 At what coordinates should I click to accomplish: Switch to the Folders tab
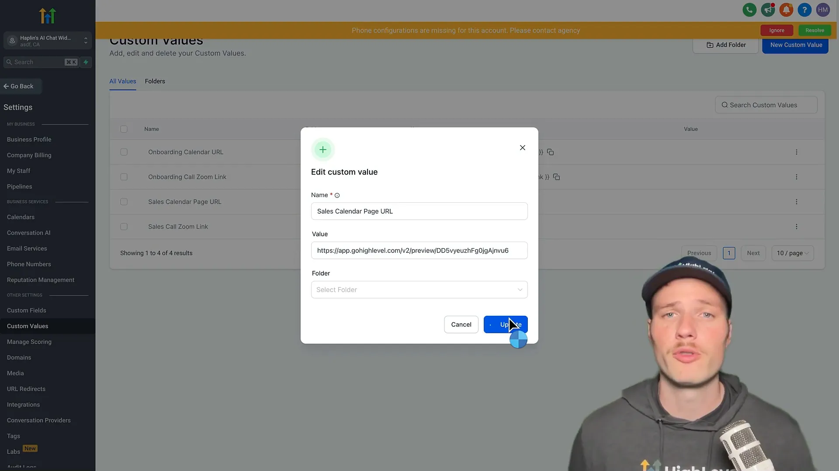pos(155,81)
